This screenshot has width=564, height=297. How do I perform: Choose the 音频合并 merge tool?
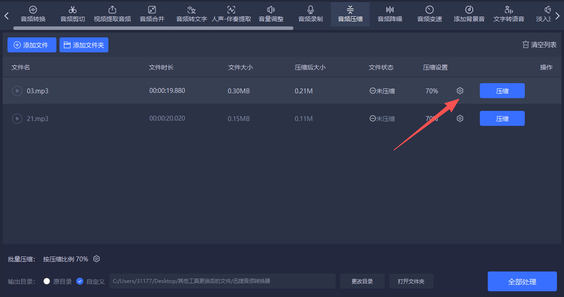152,14
